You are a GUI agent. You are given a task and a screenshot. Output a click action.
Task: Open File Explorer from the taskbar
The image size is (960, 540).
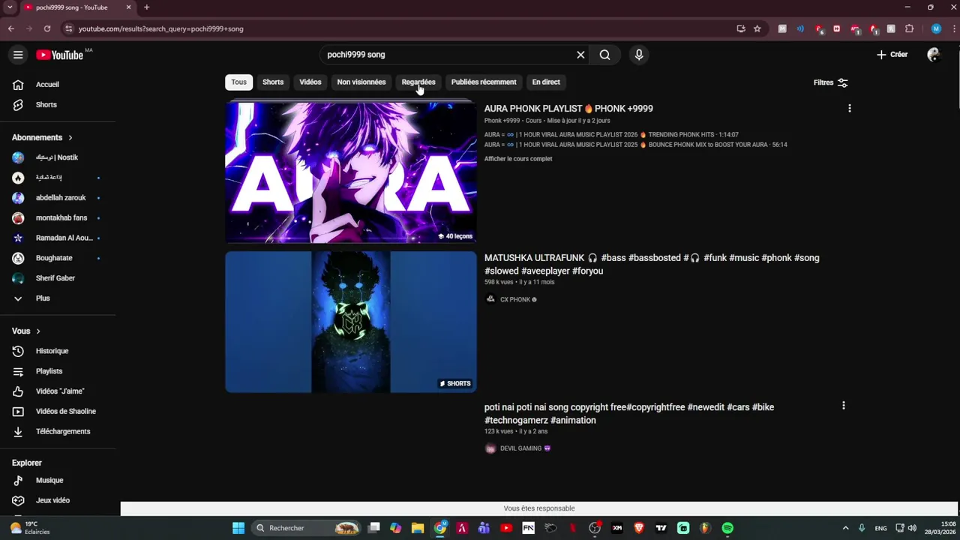[418, 528]
